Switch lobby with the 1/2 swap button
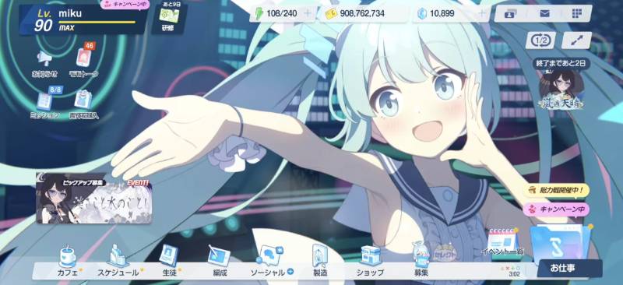This screenshot has width=623, height=285. (540, 40)
